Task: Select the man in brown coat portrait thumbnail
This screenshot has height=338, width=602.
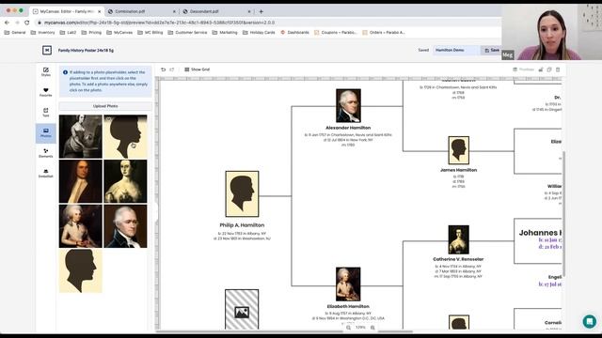Action: pos(81,181)
